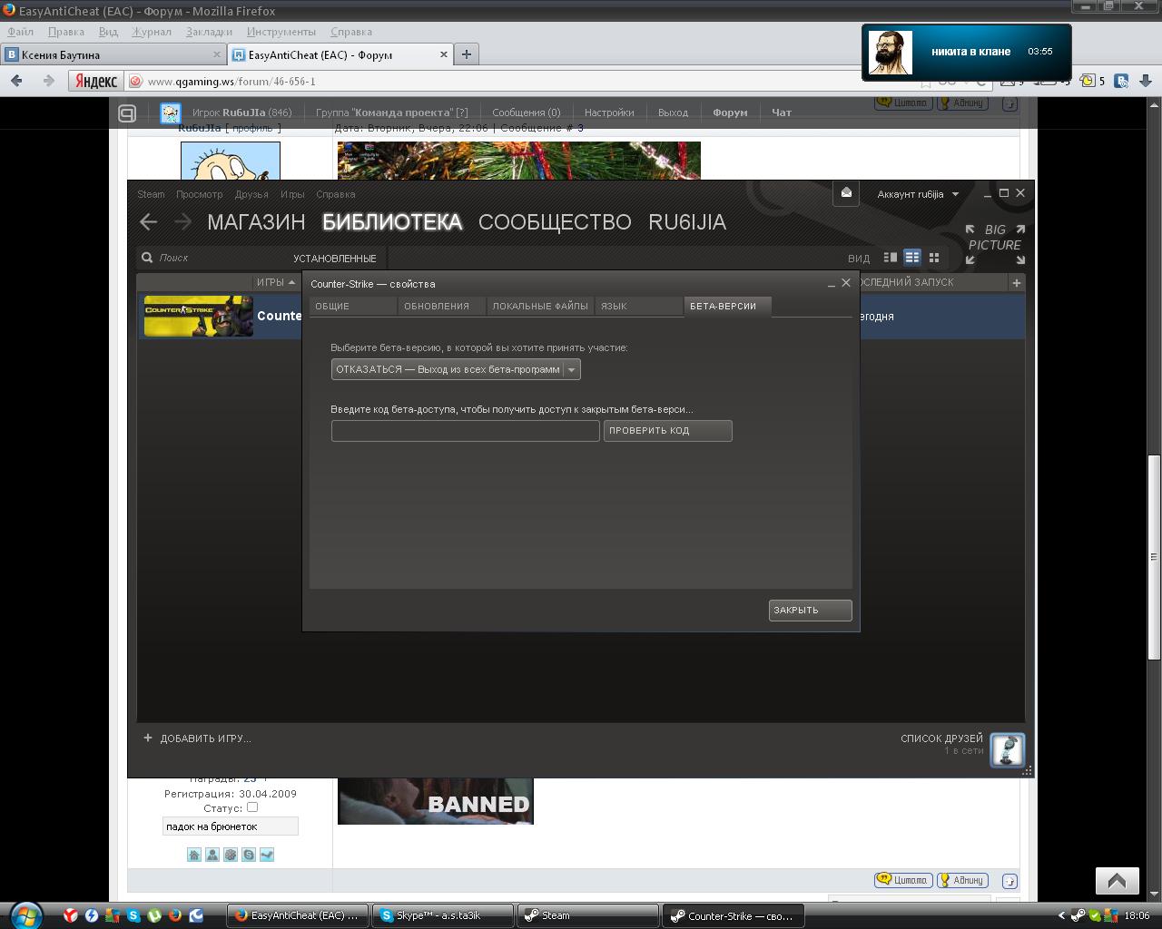Click the friends list avatar icon

[1008, 749]
